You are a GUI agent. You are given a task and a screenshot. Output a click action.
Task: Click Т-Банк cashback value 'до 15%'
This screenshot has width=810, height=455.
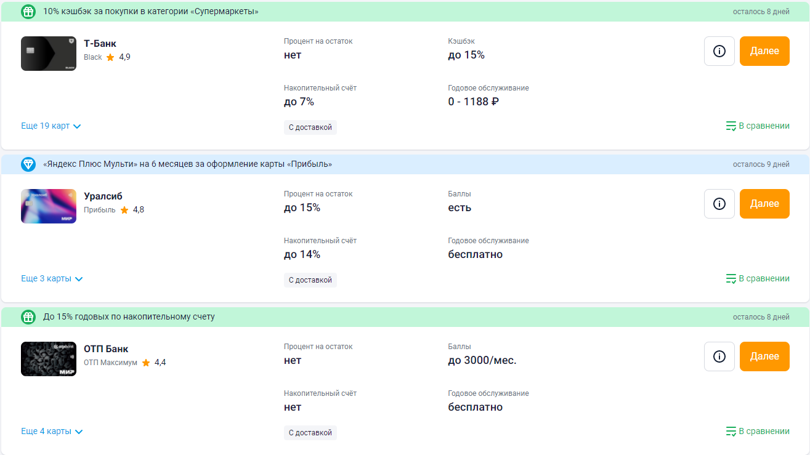point(466,55)
